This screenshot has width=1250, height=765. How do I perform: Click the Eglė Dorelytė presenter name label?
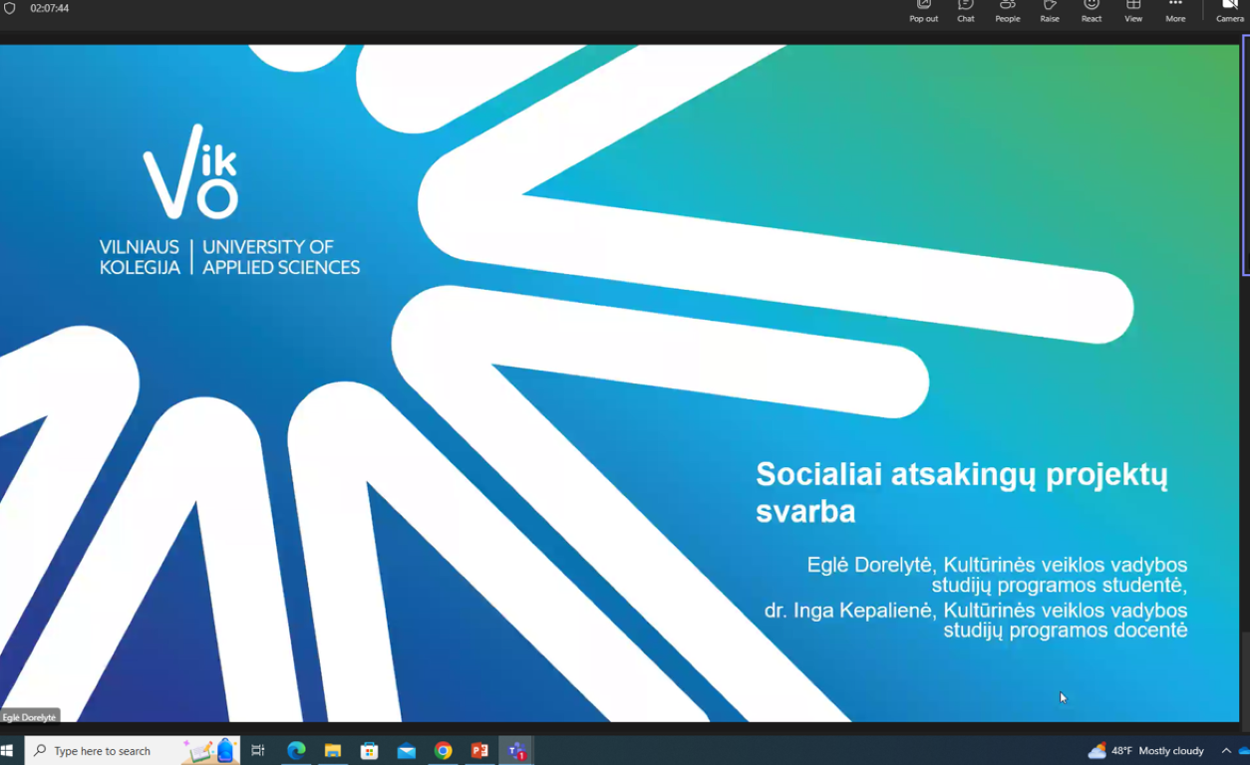tap(30, 717)
